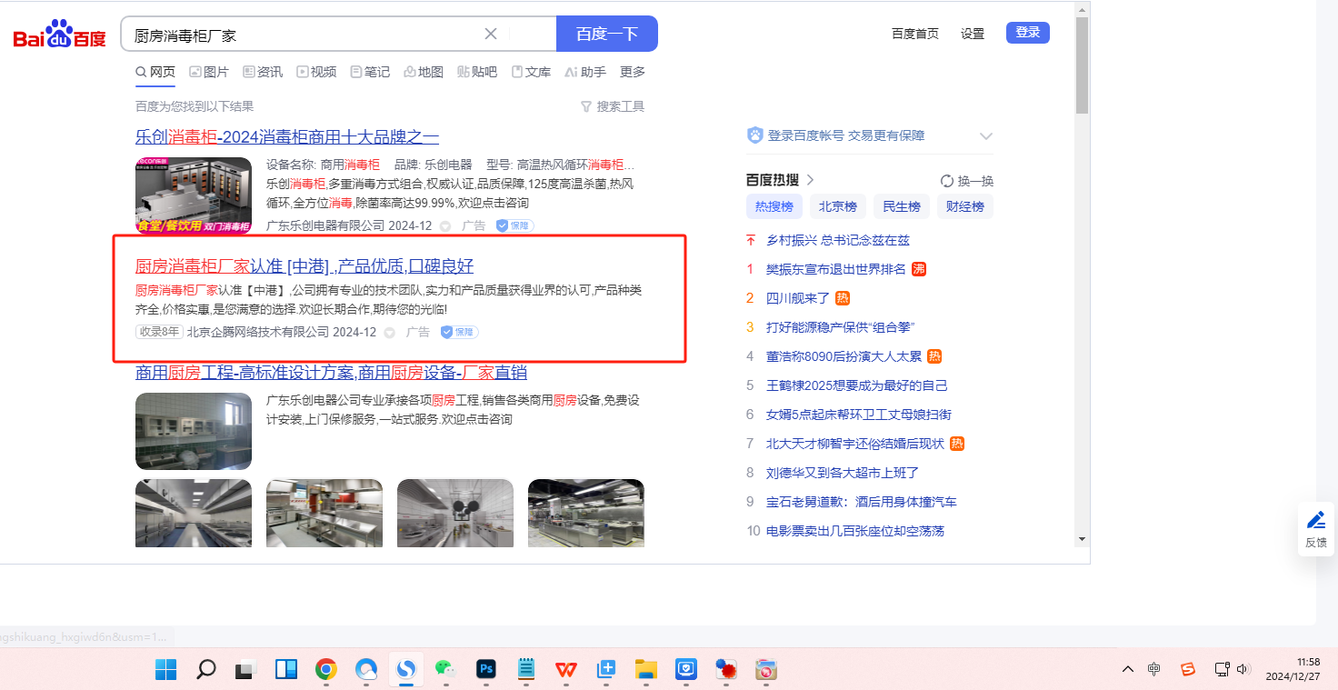Click the volume speaker tray icon

(x=1244, y=669)
